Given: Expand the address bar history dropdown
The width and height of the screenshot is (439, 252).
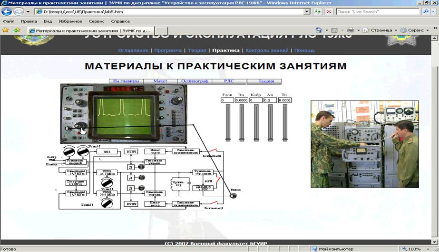Looking at the screenshot, I should pos(306,11).
